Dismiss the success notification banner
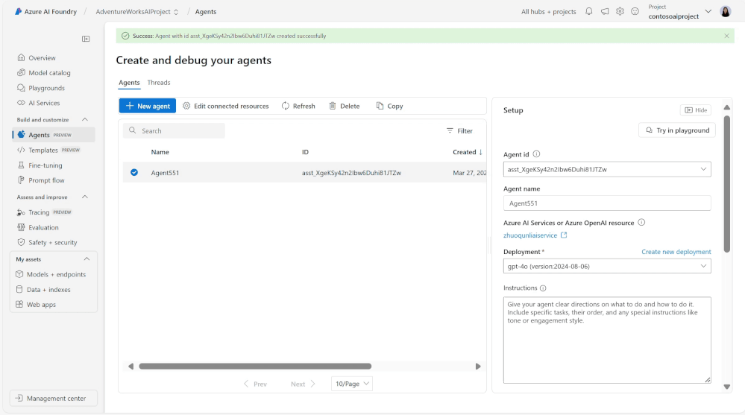Screen dimensions: 745x415 [x=726, y=36]
